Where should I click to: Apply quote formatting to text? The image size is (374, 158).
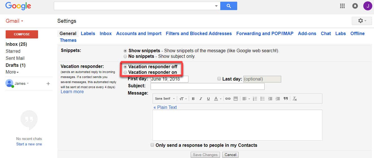point(286,99)
